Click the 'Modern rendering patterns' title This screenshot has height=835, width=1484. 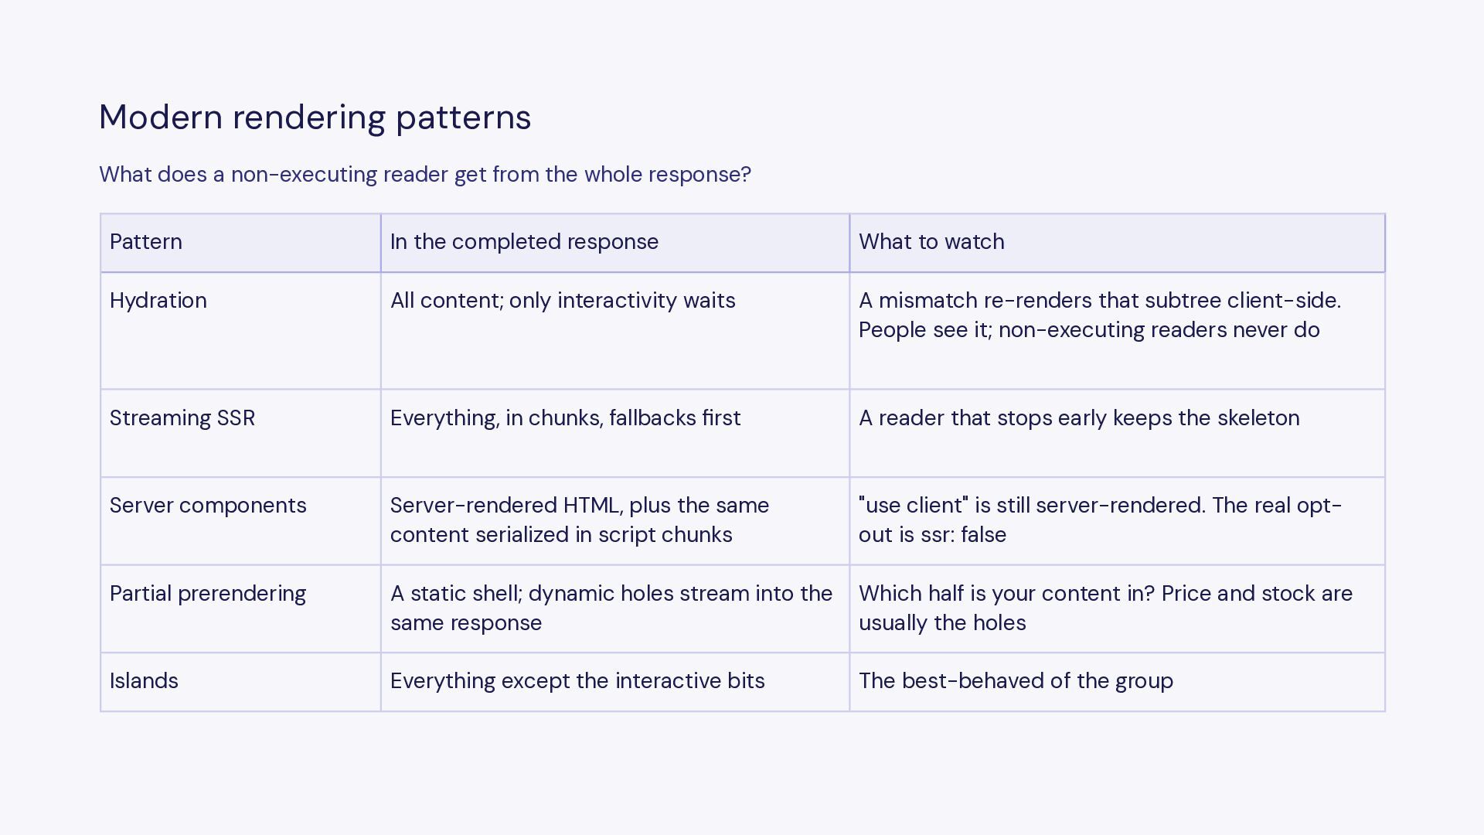click(x=315, y=118)
